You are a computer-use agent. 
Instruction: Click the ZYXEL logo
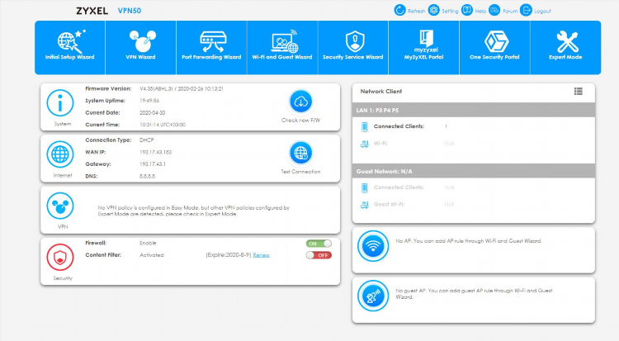pyautogui.click(x=92, y=11)
